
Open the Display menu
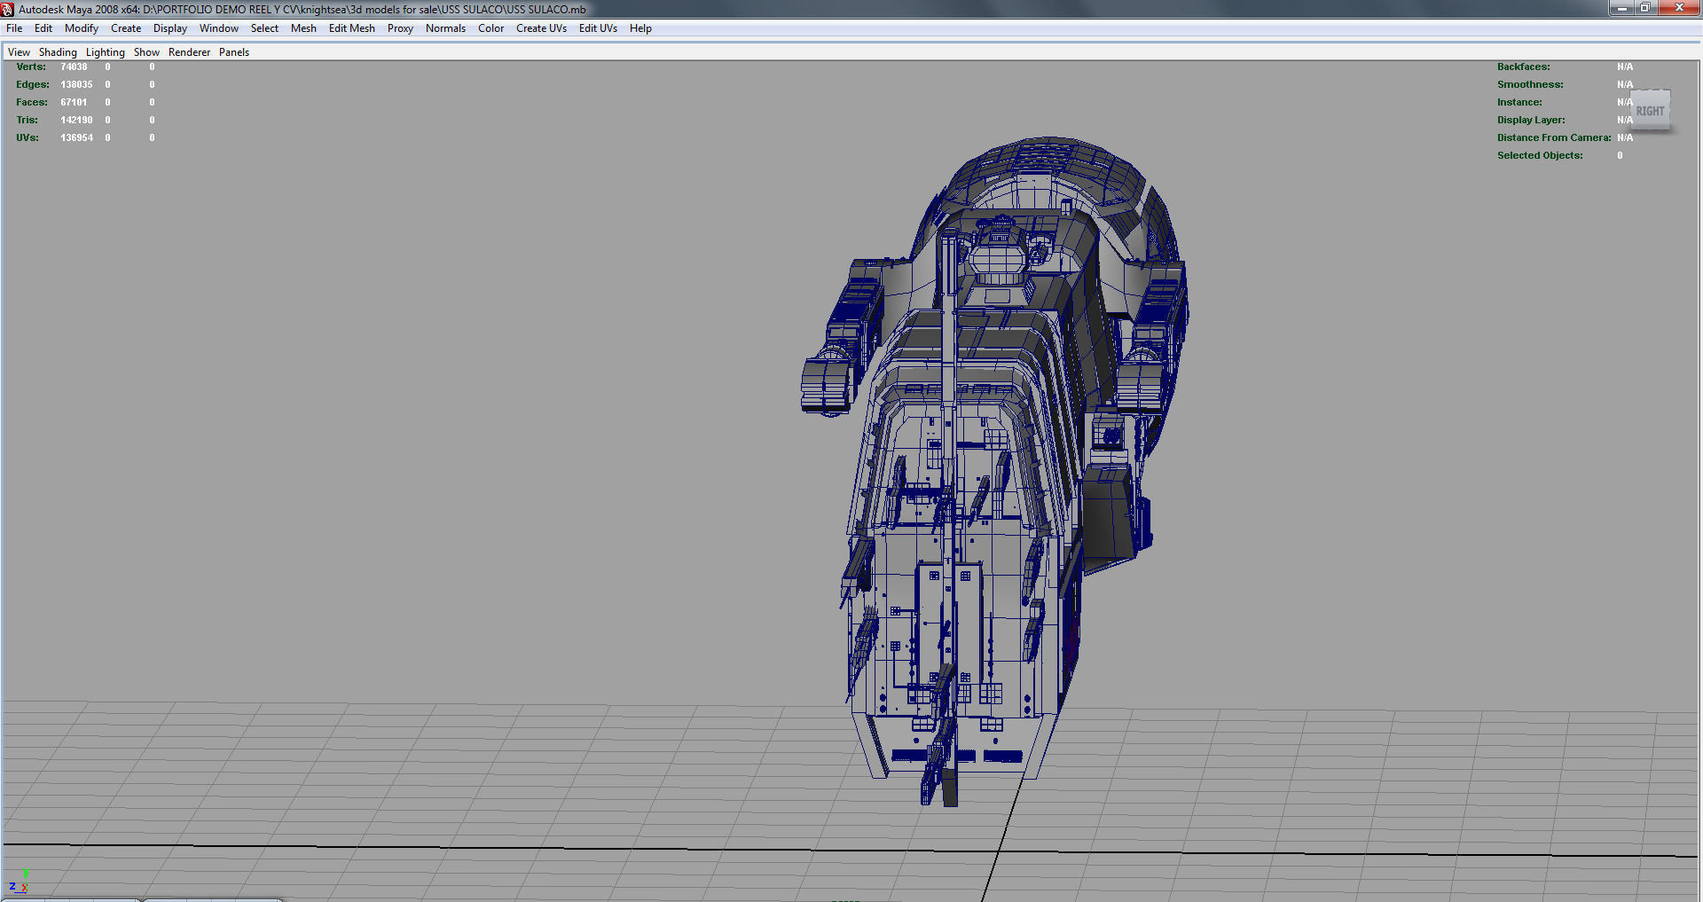[x=170, y=28]
